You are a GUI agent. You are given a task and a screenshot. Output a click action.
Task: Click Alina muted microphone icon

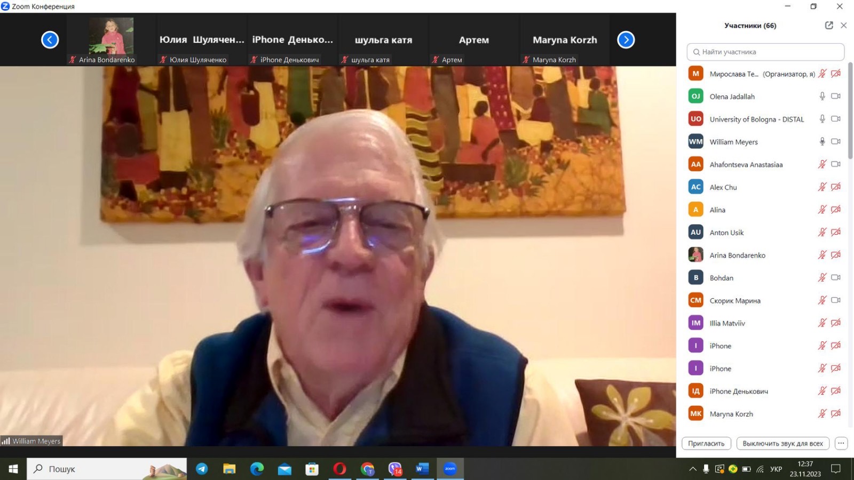(823, 210)
